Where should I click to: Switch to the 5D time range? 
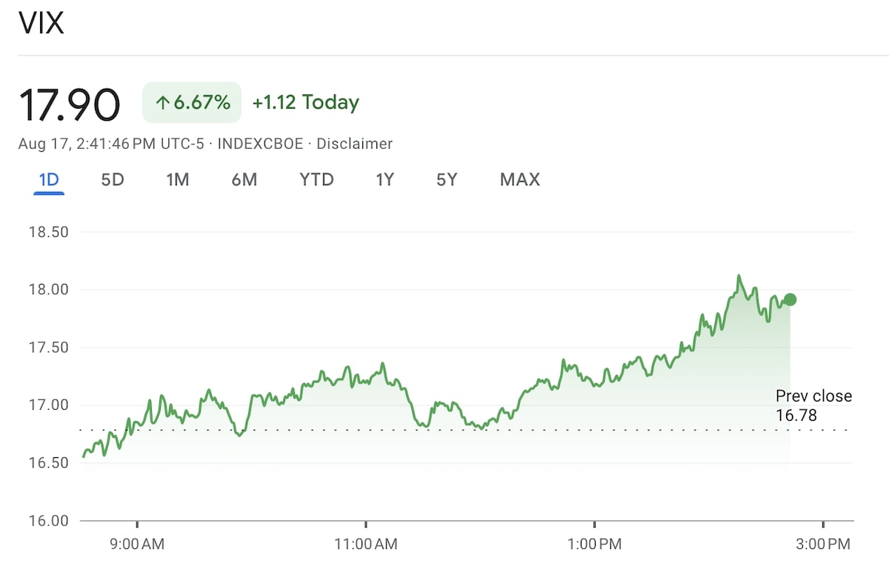(x=111, y=179)
